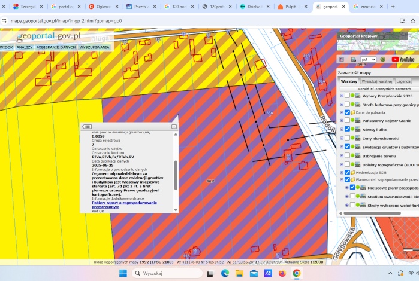
Task: Open File Explorer from the taskbar
Action: 239,273
